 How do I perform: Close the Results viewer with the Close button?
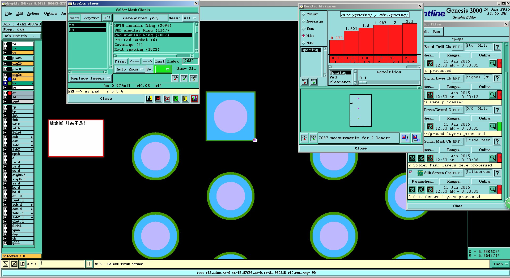pyautogui.click(x=106, y=99)
